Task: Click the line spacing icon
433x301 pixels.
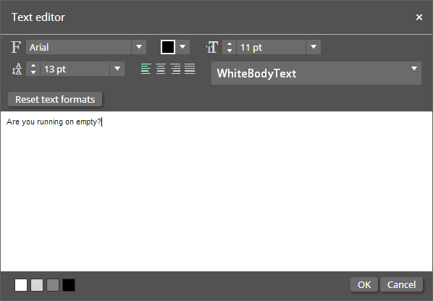Action: point(17,69)
